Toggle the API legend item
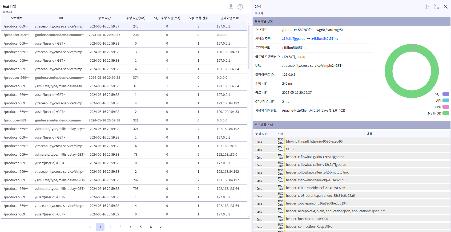Viewport: 451px width, 232px height. 446,101
